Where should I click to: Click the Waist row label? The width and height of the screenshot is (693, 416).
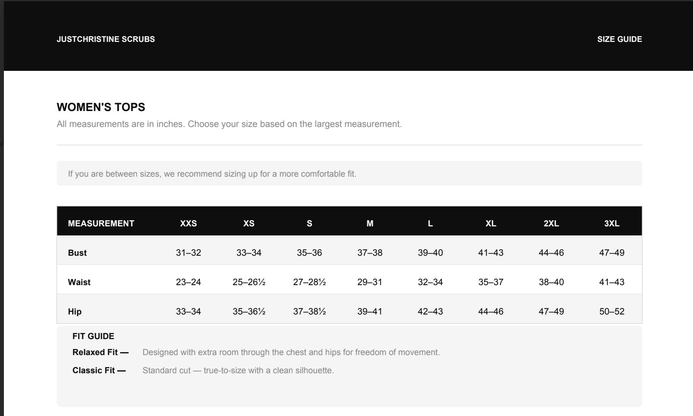(79, 282)
